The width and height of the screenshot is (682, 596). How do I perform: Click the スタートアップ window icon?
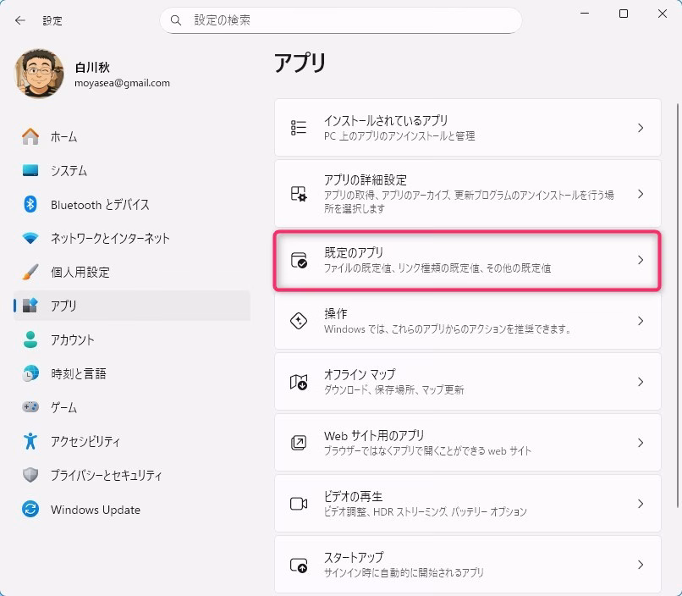(299, 565)
